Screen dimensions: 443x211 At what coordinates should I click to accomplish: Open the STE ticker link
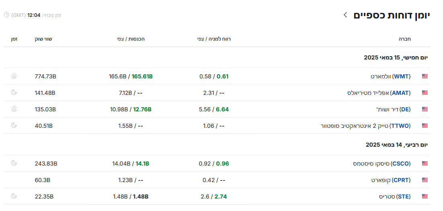coord(404,197)
